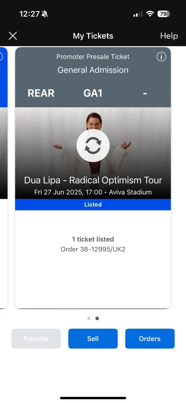This screenshot has height=403, width=186.
Task: Open the Orders button
Action: (150, 339)
